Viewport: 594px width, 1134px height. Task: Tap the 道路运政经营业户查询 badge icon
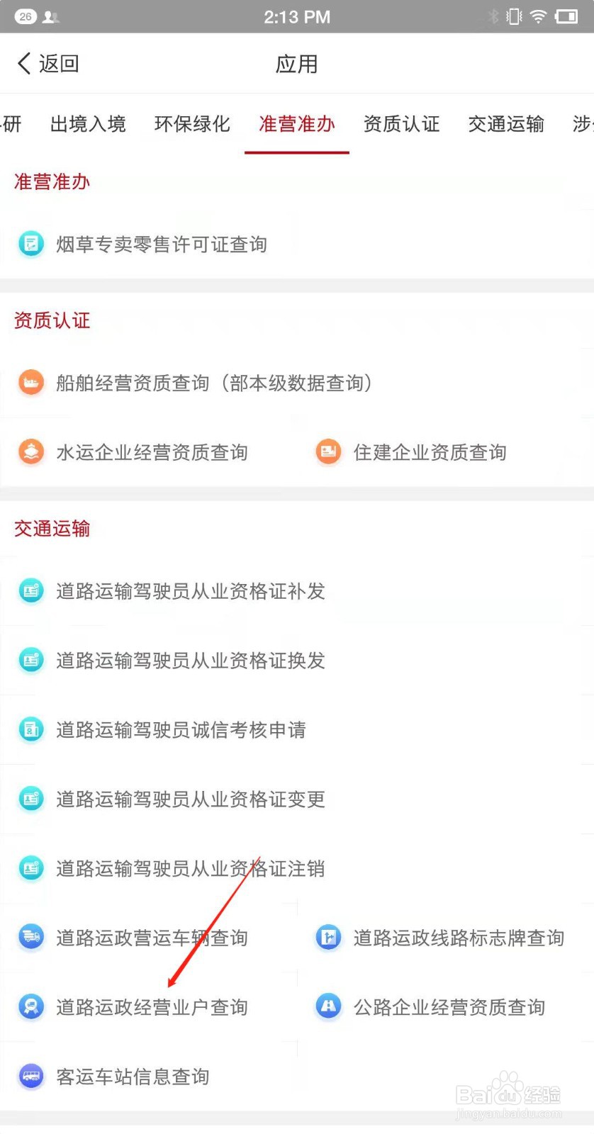[x=31, y=1007]
